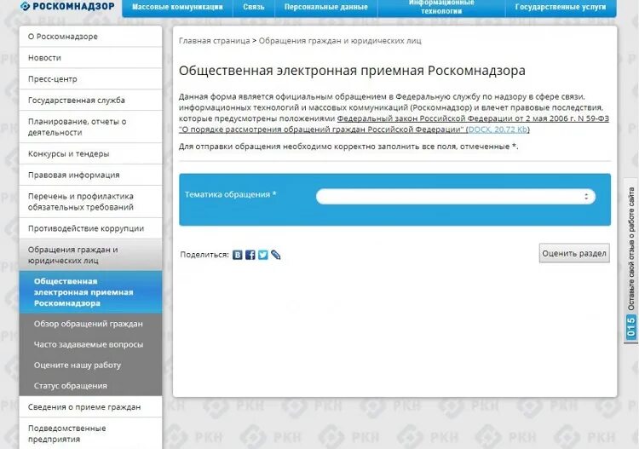The height and width of the screenshot is (449, 639).
Task: Open Перечень и профилактика обязательных требований
Action: point(90,202)
